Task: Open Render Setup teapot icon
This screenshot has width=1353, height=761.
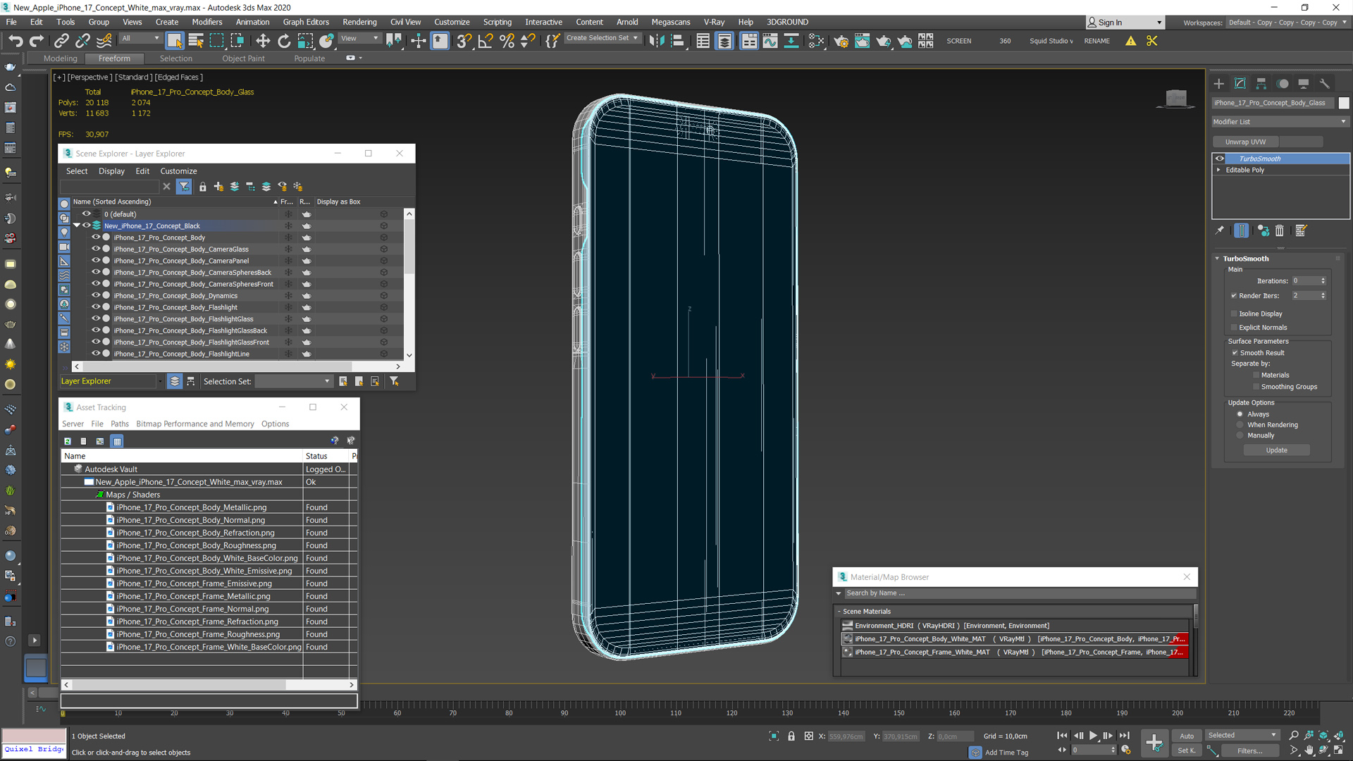Action: tap(841, 41)
